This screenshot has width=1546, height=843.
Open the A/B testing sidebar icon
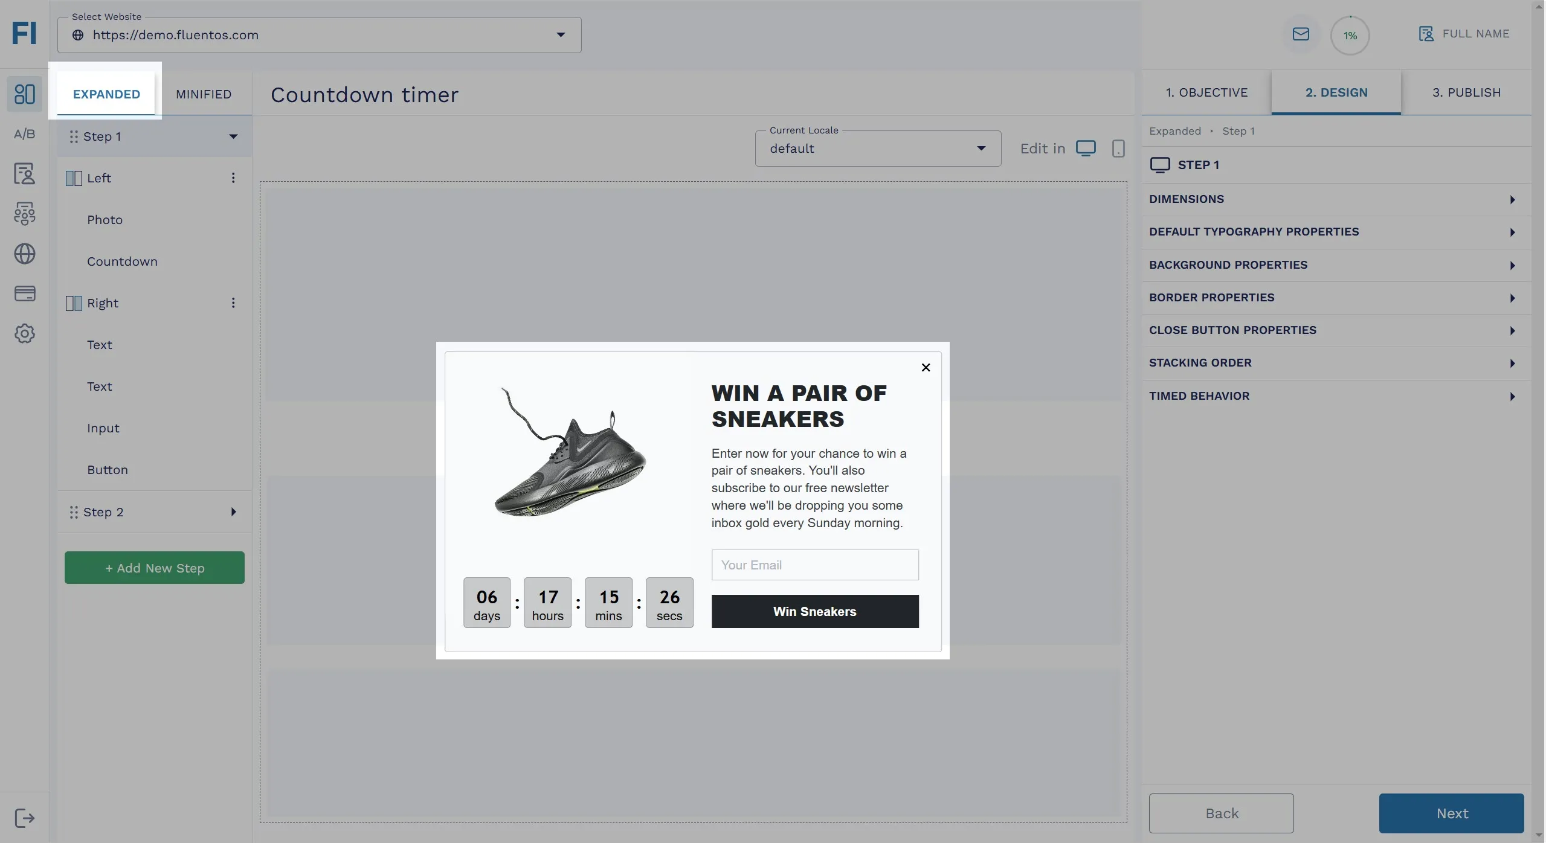tap(25, 133)
